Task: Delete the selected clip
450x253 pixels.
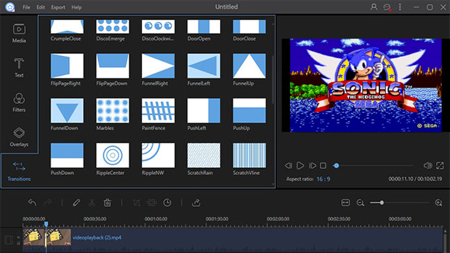Action: point(107,203)
